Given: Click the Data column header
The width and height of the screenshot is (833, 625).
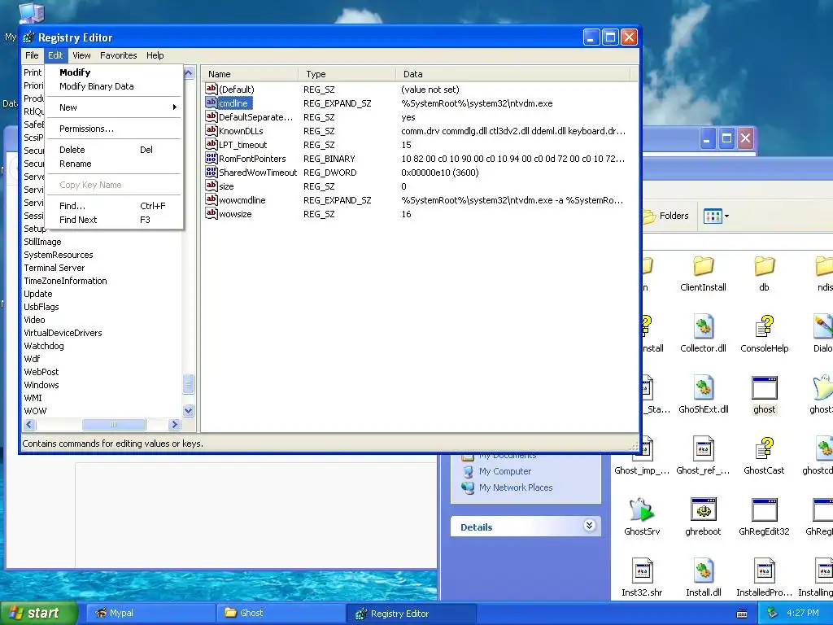Looking at the screenshot, I should [x=512, y=74].
